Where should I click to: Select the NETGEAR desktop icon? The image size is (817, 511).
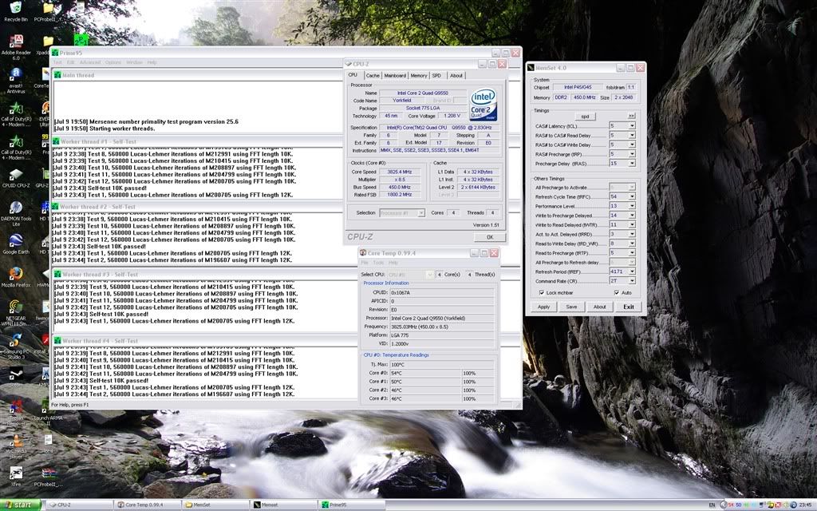[16, 313]
